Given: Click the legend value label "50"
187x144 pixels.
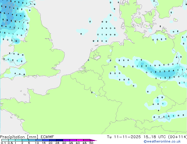Looking at the screenshot, I should [x=91, y=143].
